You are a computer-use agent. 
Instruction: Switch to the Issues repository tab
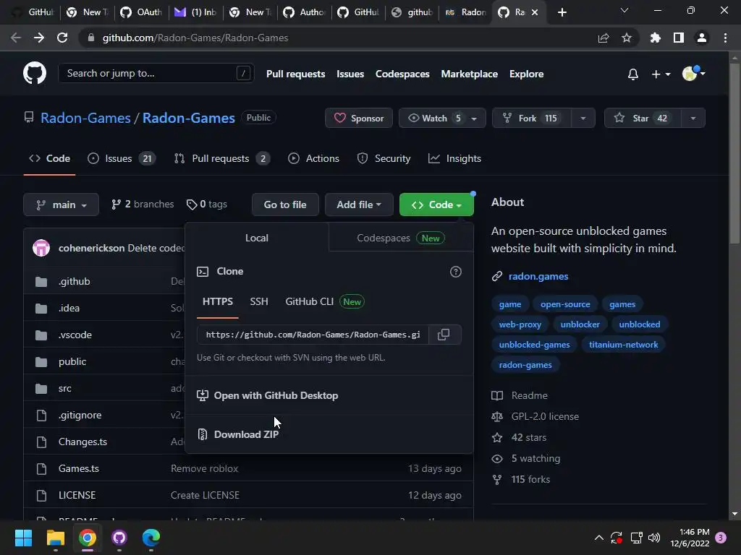(x=122, y=158)
